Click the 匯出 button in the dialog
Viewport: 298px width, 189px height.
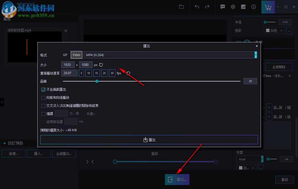click(149, 140)
